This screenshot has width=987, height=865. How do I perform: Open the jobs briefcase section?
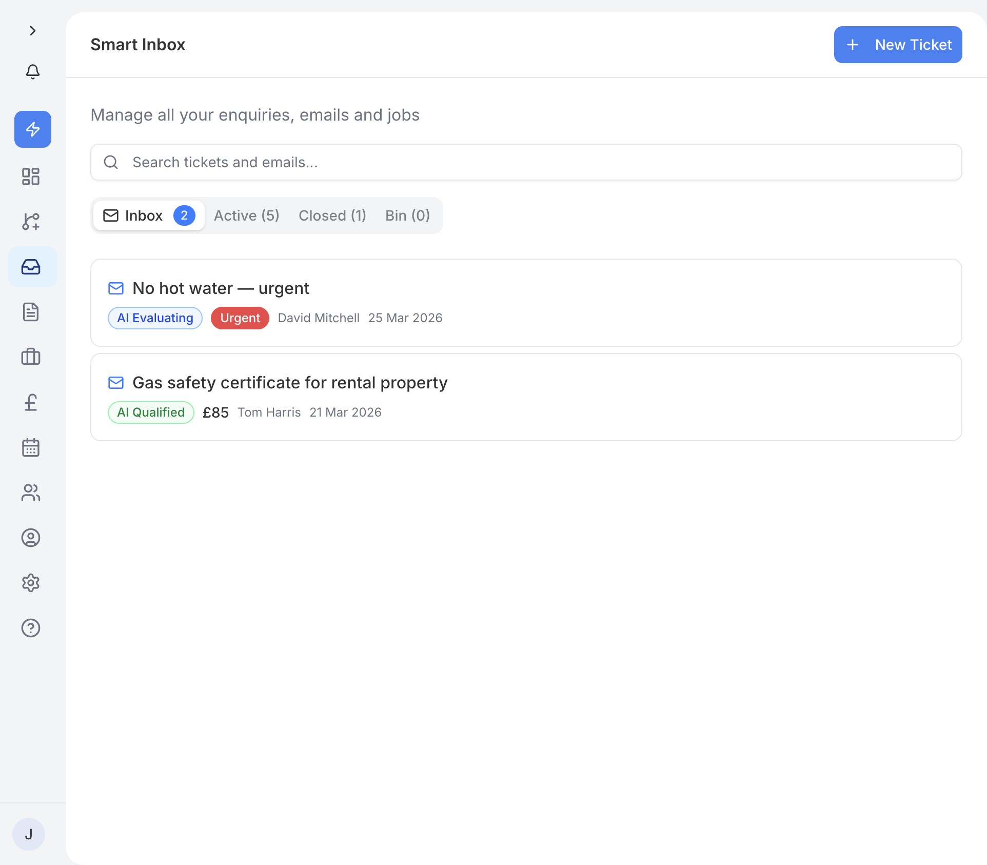[31, 357]
